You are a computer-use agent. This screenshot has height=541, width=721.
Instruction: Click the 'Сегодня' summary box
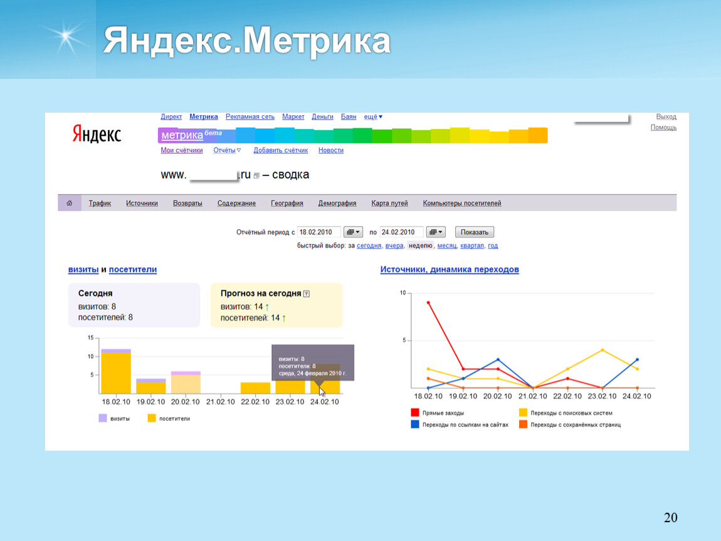point(134,305)
